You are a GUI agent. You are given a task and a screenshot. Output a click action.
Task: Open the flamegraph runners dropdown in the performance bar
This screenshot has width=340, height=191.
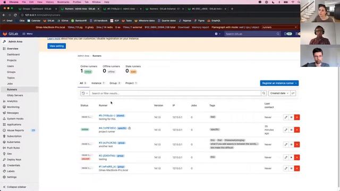coord(279,27)
